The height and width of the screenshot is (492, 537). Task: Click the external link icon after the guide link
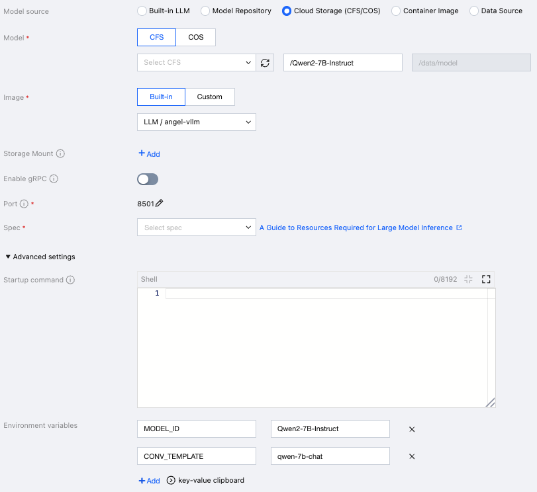[460, 227]
